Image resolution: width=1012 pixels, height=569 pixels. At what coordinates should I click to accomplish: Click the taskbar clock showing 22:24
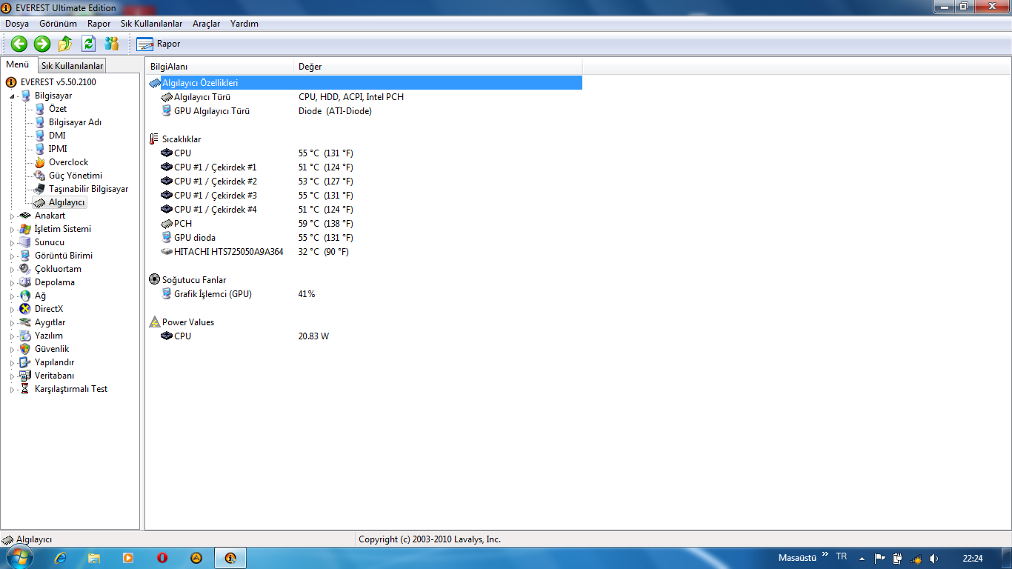click(973, 558)
